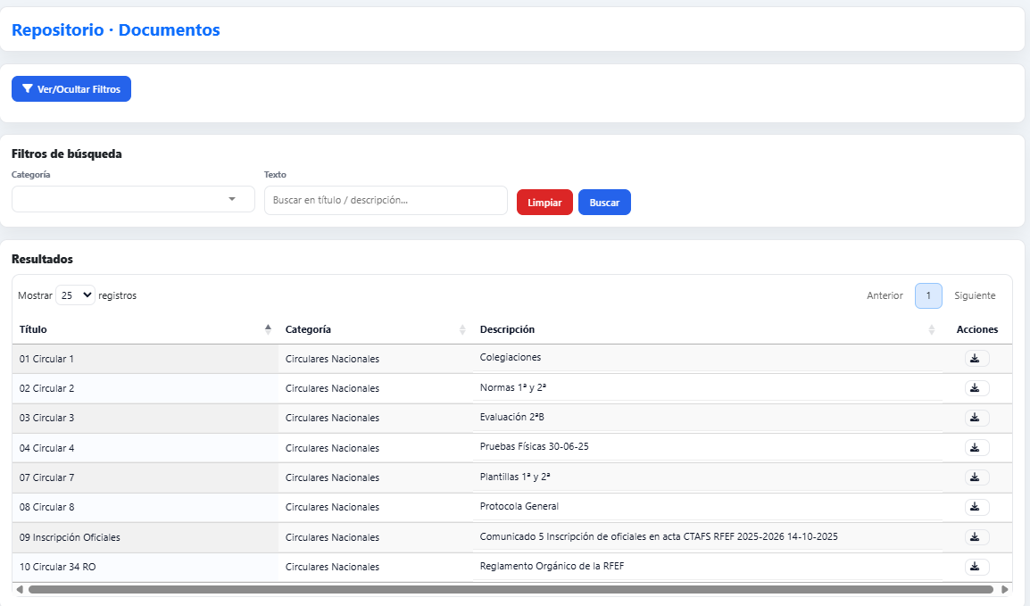Open the Mostrar registros count dropdown

75,295
